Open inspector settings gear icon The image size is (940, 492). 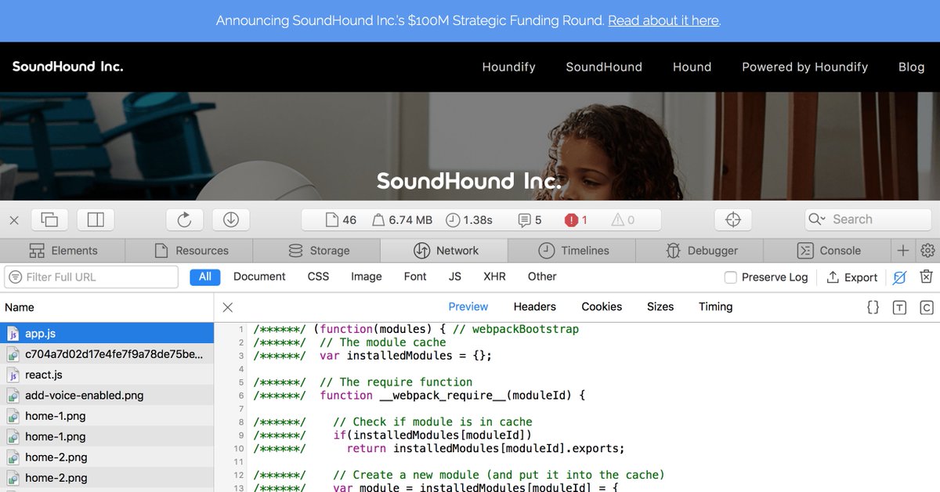click(x=927, y=251)
